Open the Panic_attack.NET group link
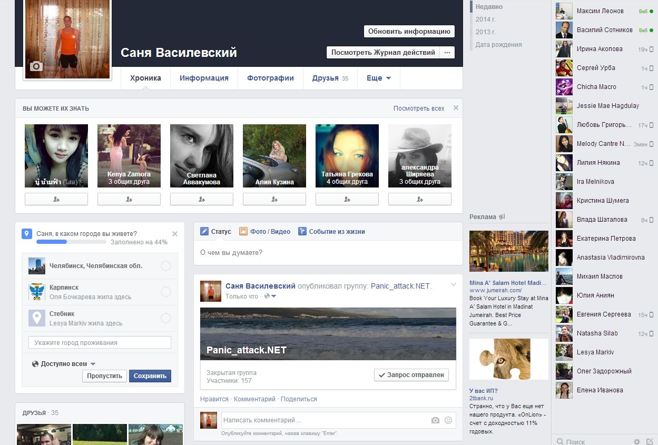This screenshot has width=658, height=445. click(x=400, y=286)
